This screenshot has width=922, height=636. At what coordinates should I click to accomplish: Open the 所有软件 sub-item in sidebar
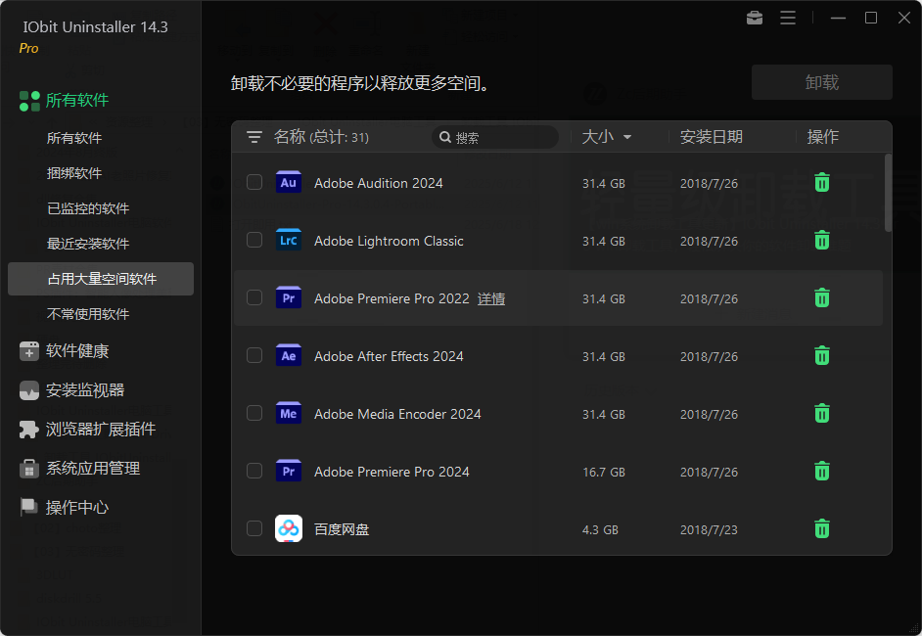point(74,138)
